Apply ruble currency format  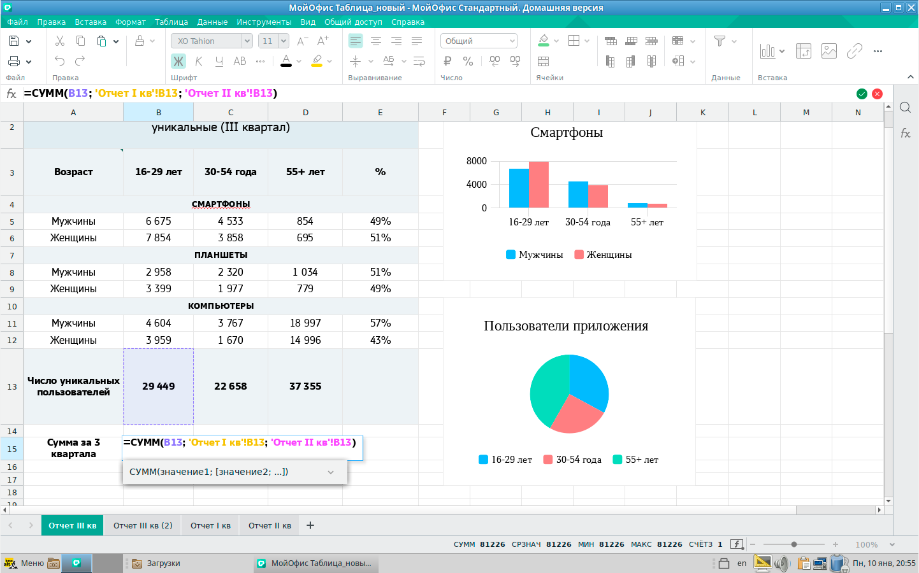447,61
